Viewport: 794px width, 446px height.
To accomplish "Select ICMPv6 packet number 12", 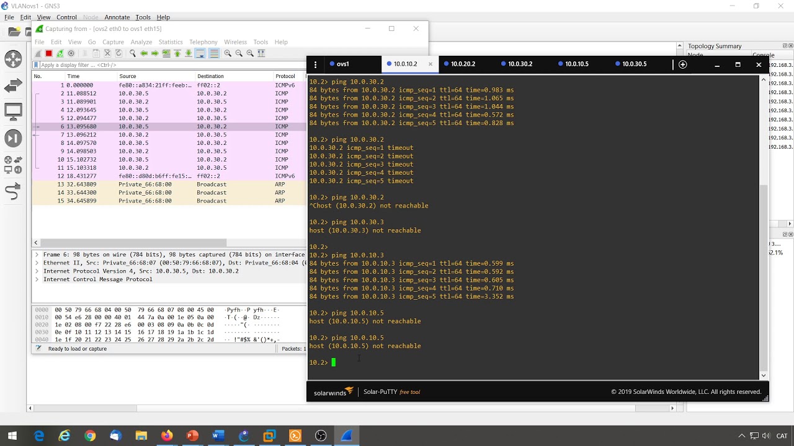I will pyautogui.click(x=169, y=176).
